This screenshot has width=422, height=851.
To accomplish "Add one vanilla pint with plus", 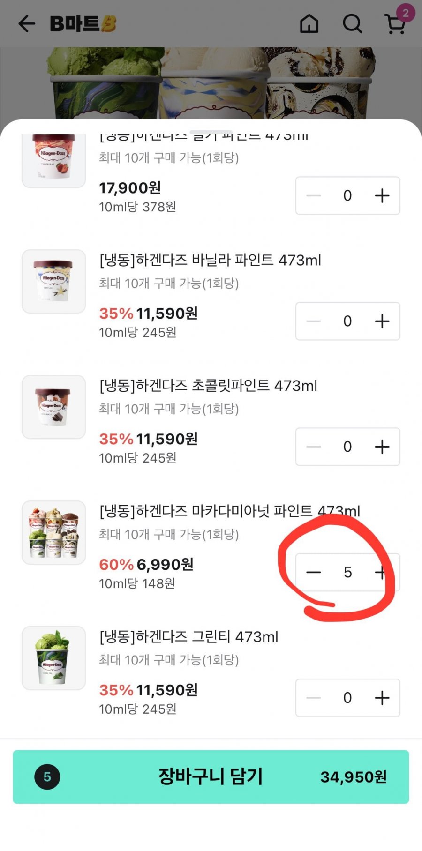I will [382, 321].
